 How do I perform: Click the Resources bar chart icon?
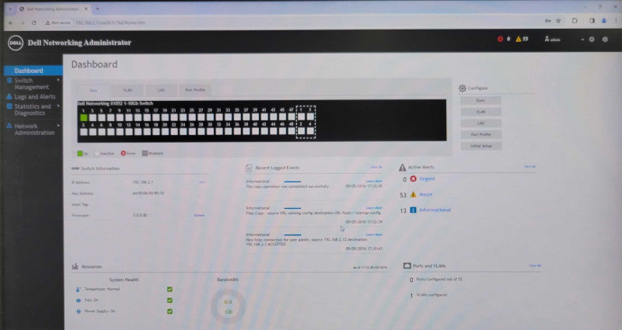coord(75,266)
